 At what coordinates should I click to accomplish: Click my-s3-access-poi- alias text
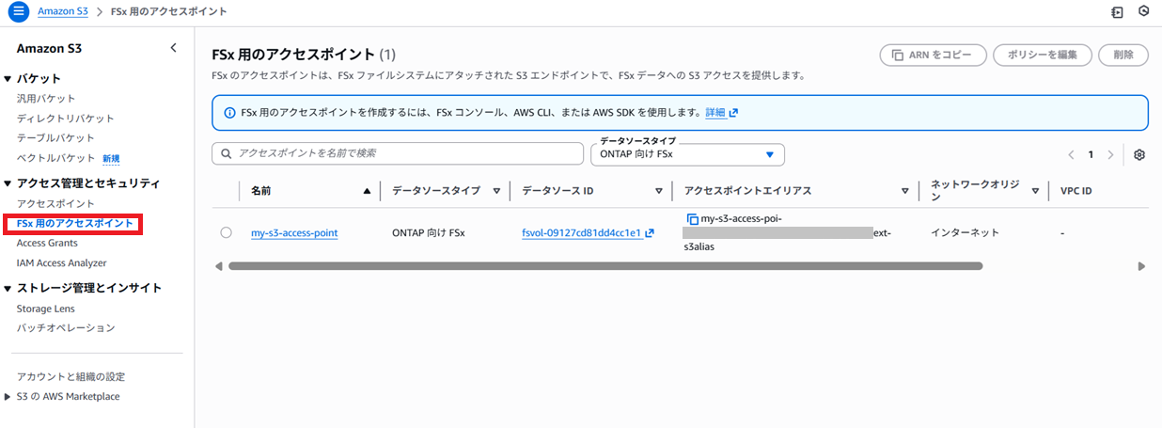point(742,219)
